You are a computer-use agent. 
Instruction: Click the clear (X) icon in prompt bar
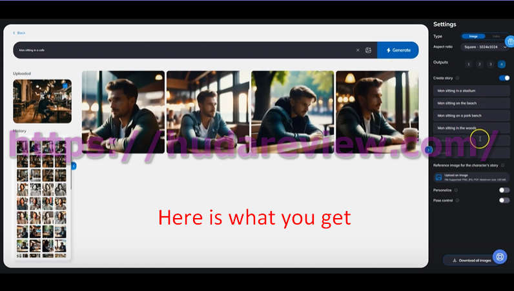tap(358, 50)
